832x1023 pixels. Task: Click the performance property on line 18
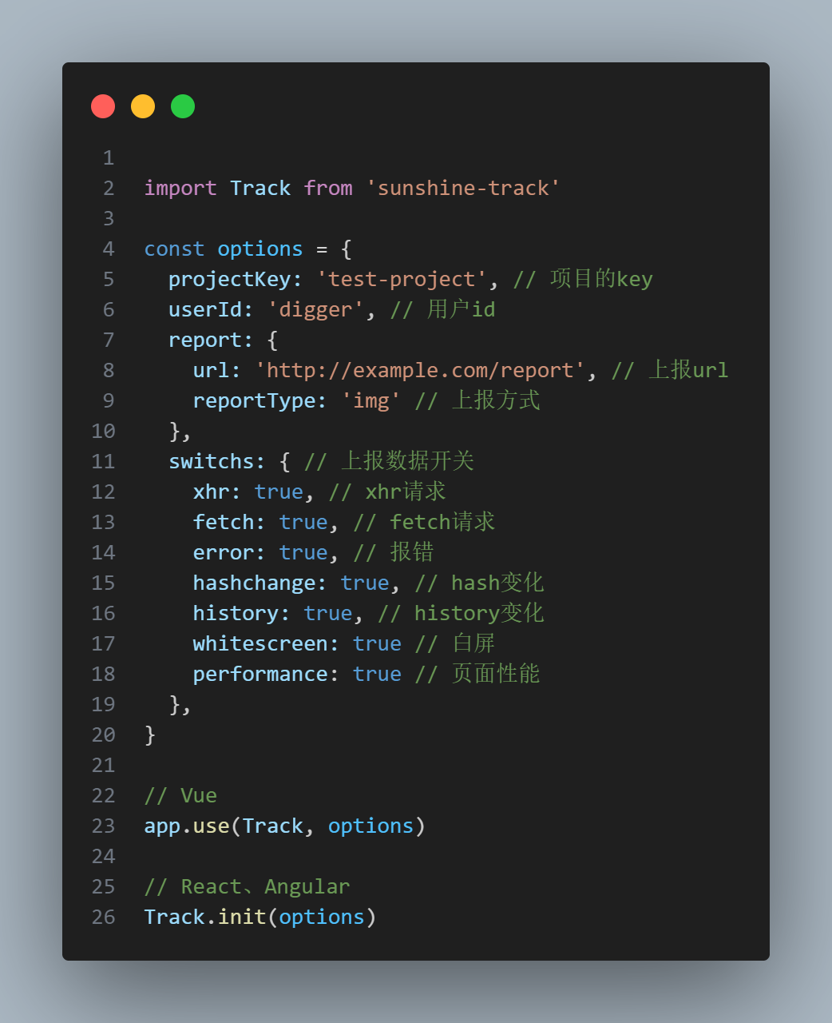coord(260,674)
